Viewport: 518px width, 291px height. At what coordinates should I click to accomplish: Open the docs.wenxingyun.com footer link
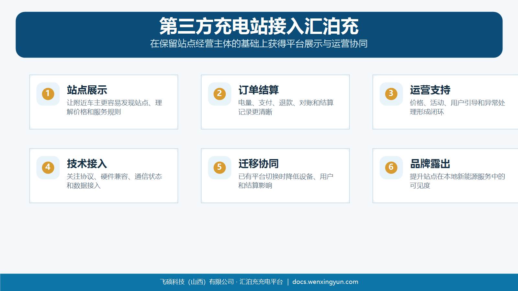point(325,282)
